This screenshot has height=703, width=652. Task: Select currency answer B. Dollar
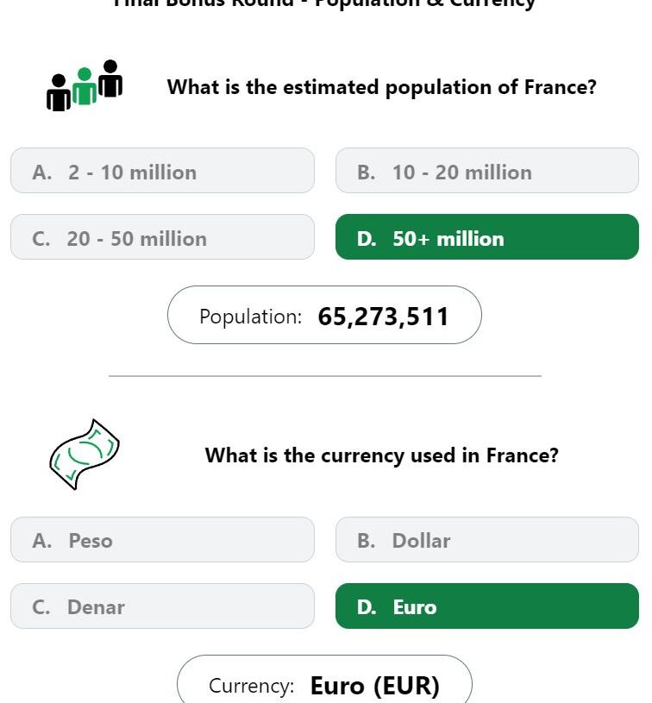pyautogui.click(x=487, y=540)
